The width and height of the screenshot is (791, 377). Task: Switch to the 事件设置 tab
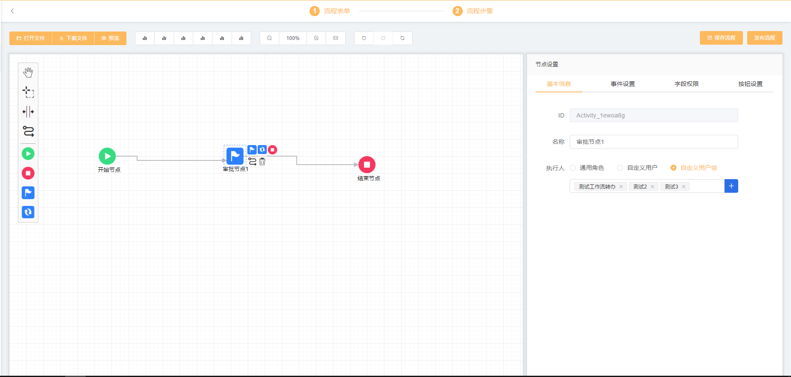622,84
